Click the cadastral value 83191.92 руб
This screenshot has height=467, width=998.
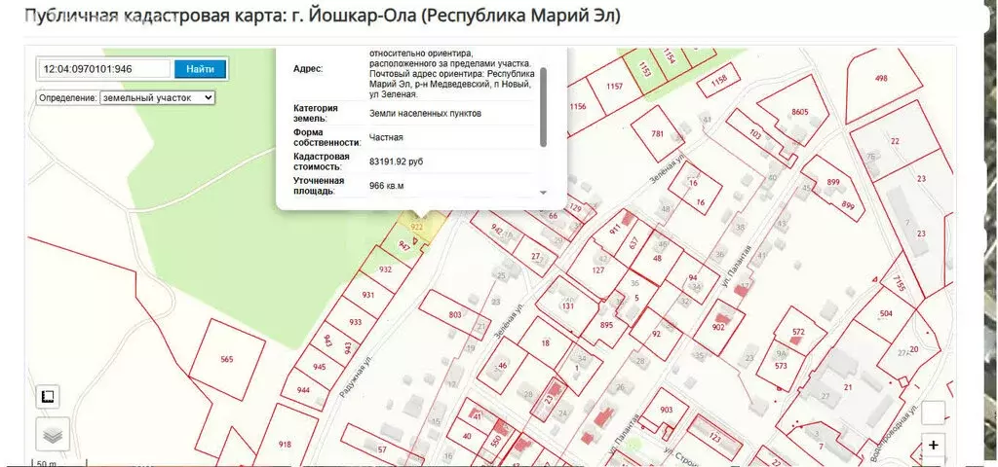point(396,162)
